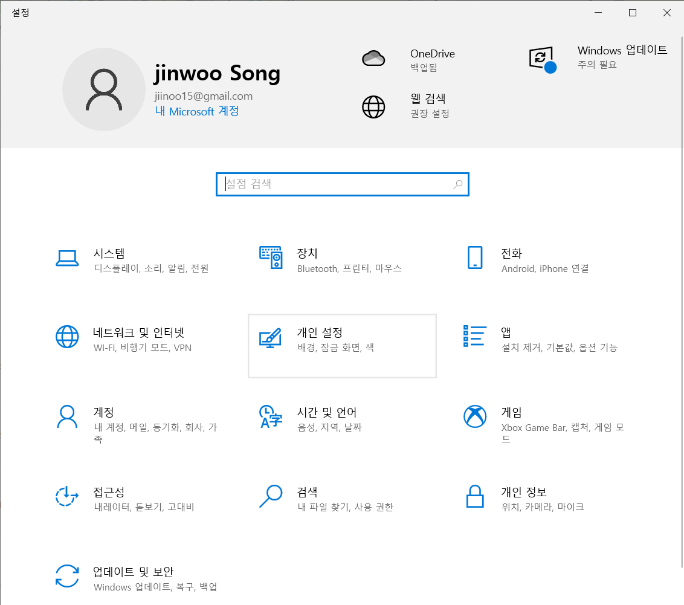Select 위치, 카메라, 마이크 description
The image size is (684, 605).
pos(542,507)
